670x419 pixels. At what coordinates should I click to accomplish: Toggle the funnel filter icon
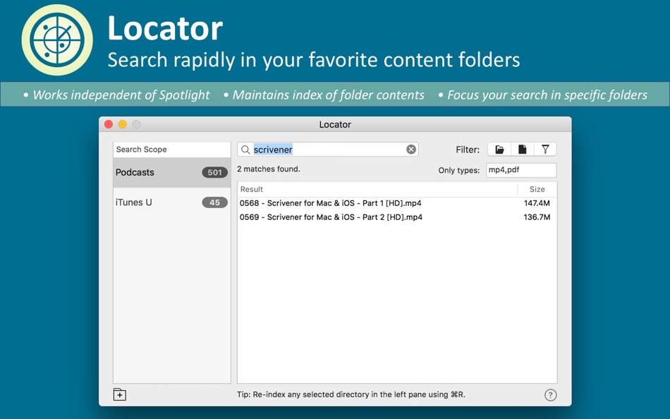(x=545, y=150)
